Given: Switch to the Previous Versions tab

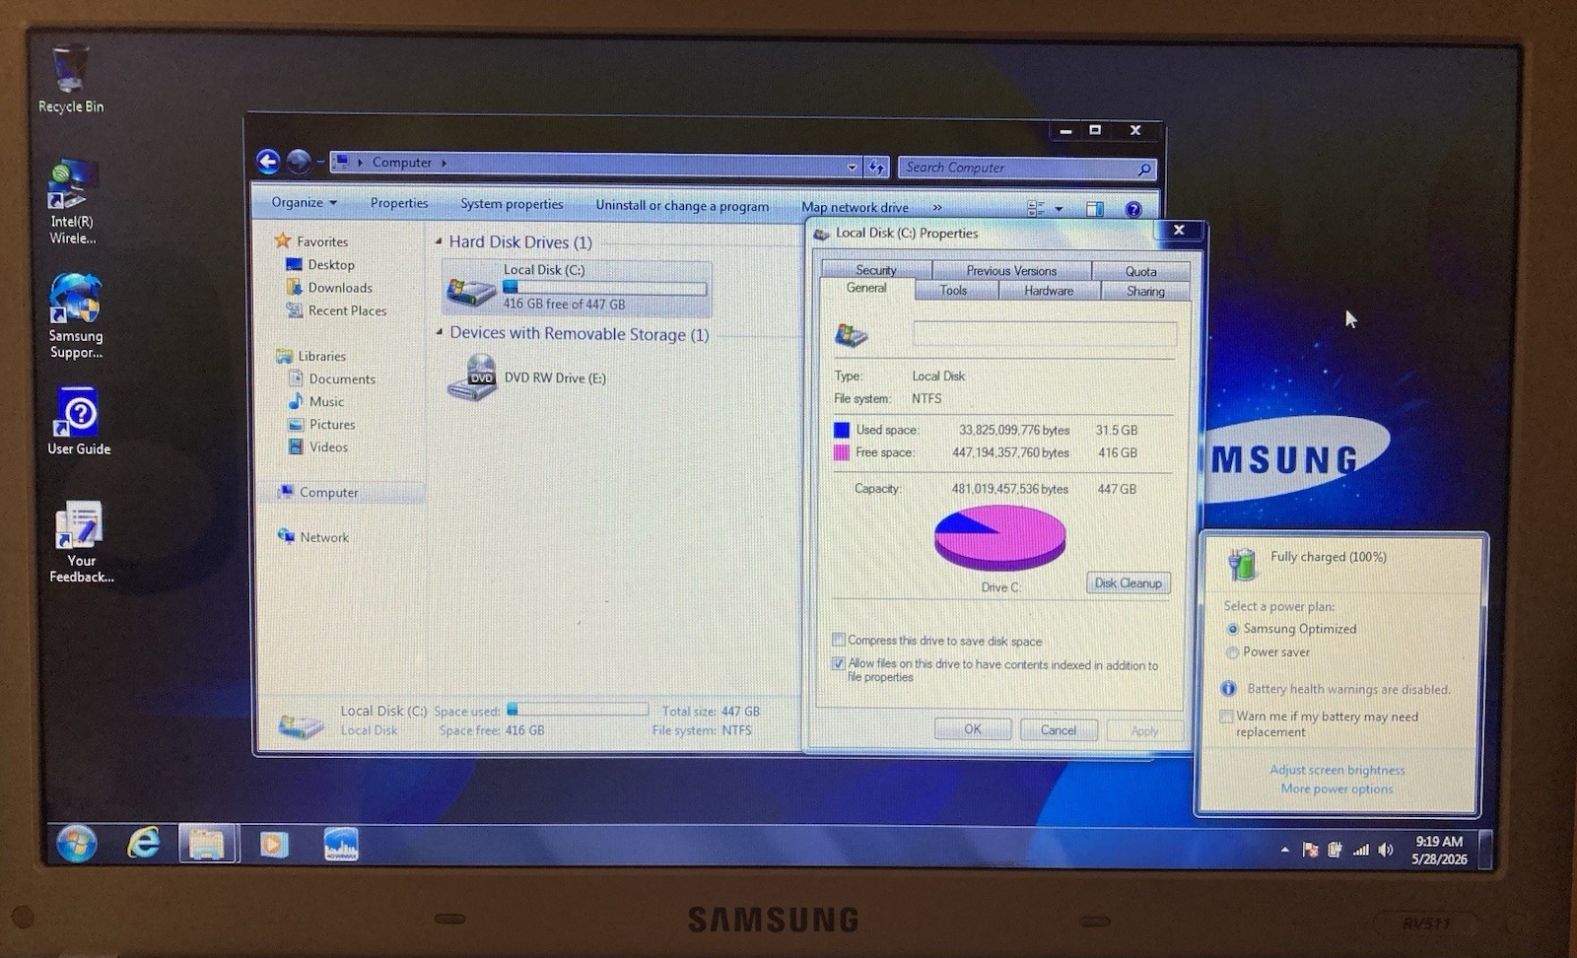Looking at the screenshot, I should 1011,270.
